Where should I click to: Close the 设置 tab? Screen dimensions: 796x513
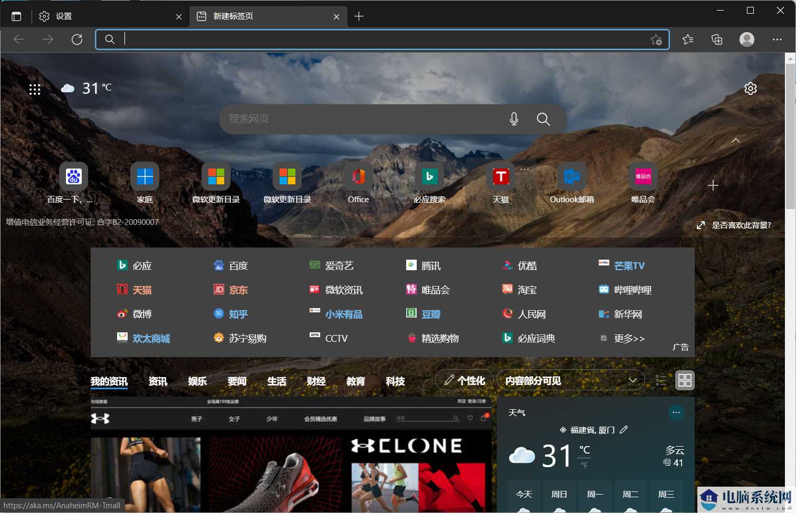[179, 17]
